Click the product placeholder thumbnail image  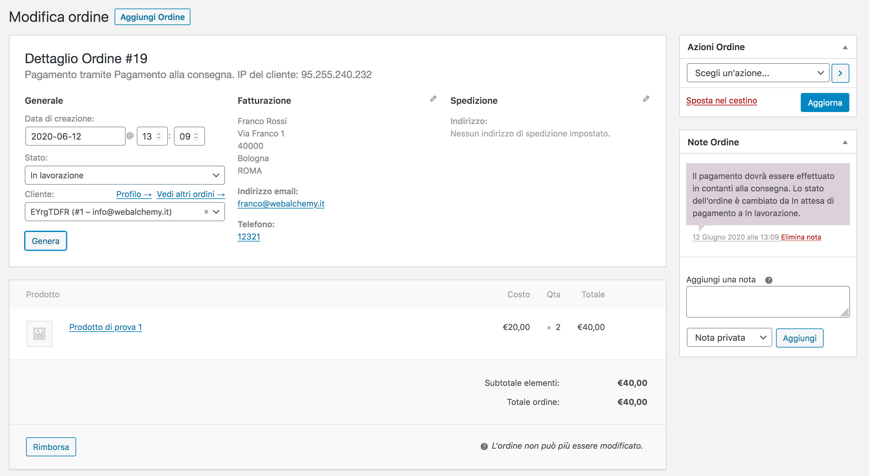[39, 334]
